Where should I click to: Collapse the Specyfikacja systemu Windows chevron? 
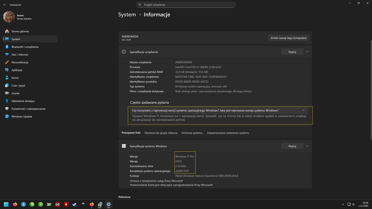point(307,146)
